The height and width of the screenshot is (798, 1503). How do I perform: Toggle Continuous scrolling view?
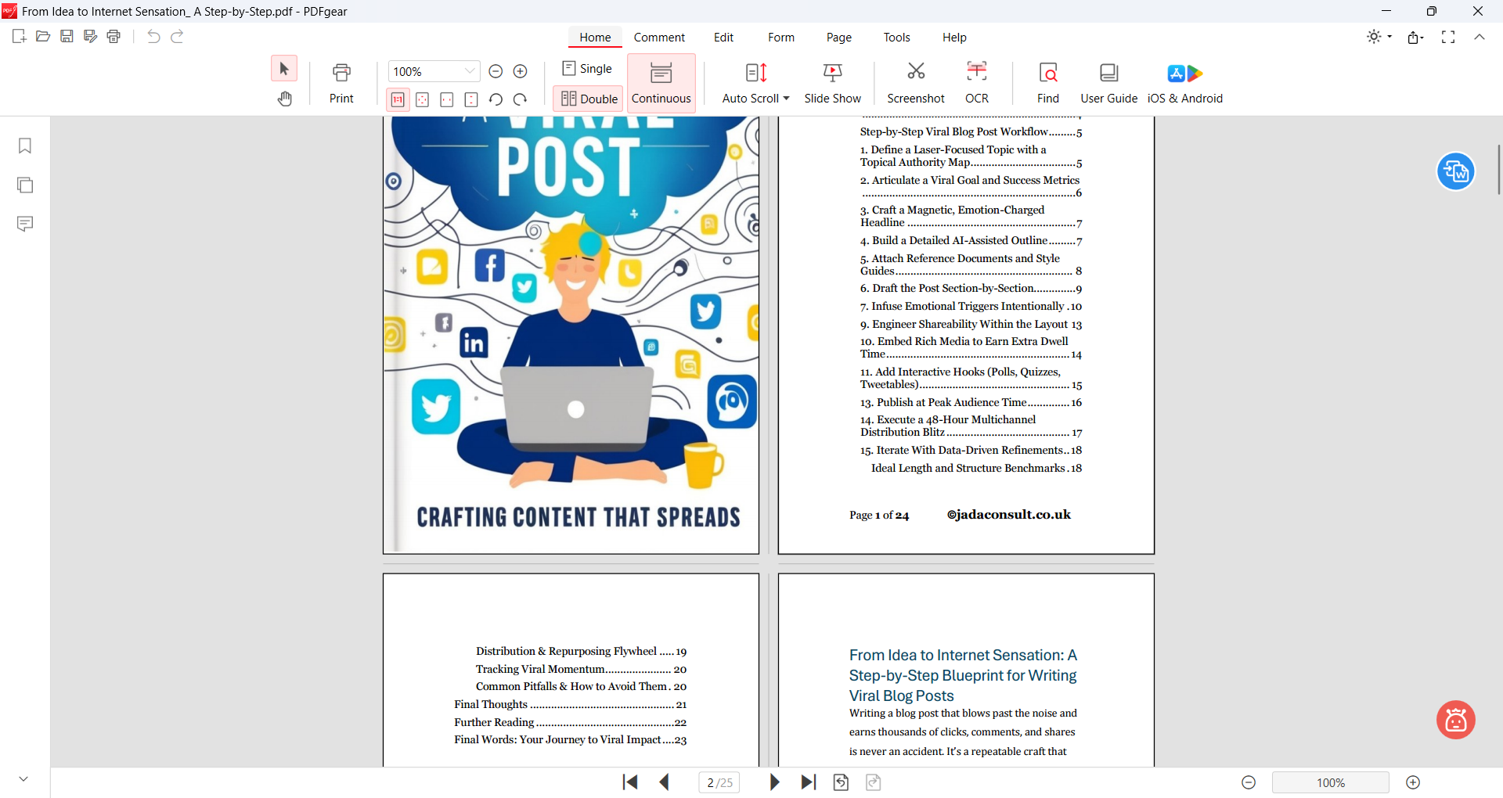(661, 82)
